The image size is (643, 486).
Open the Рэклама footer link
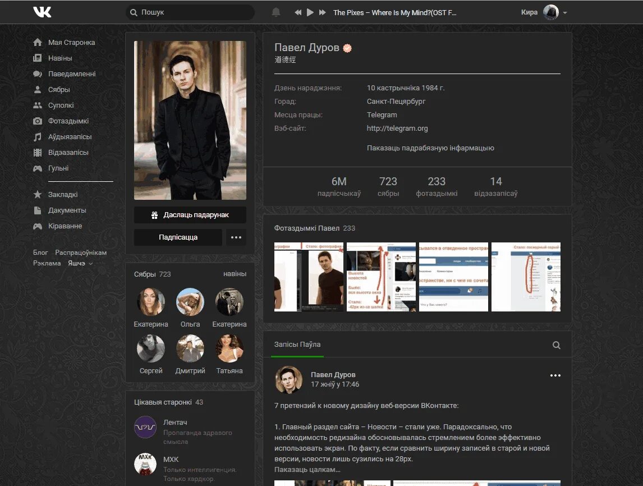(47, 263)
